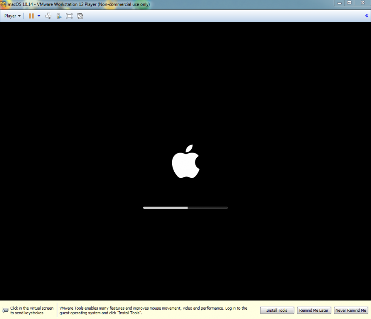The image size is (371, 319).
Task: Maximize the VMware Player window
Action: click(349, 3)
